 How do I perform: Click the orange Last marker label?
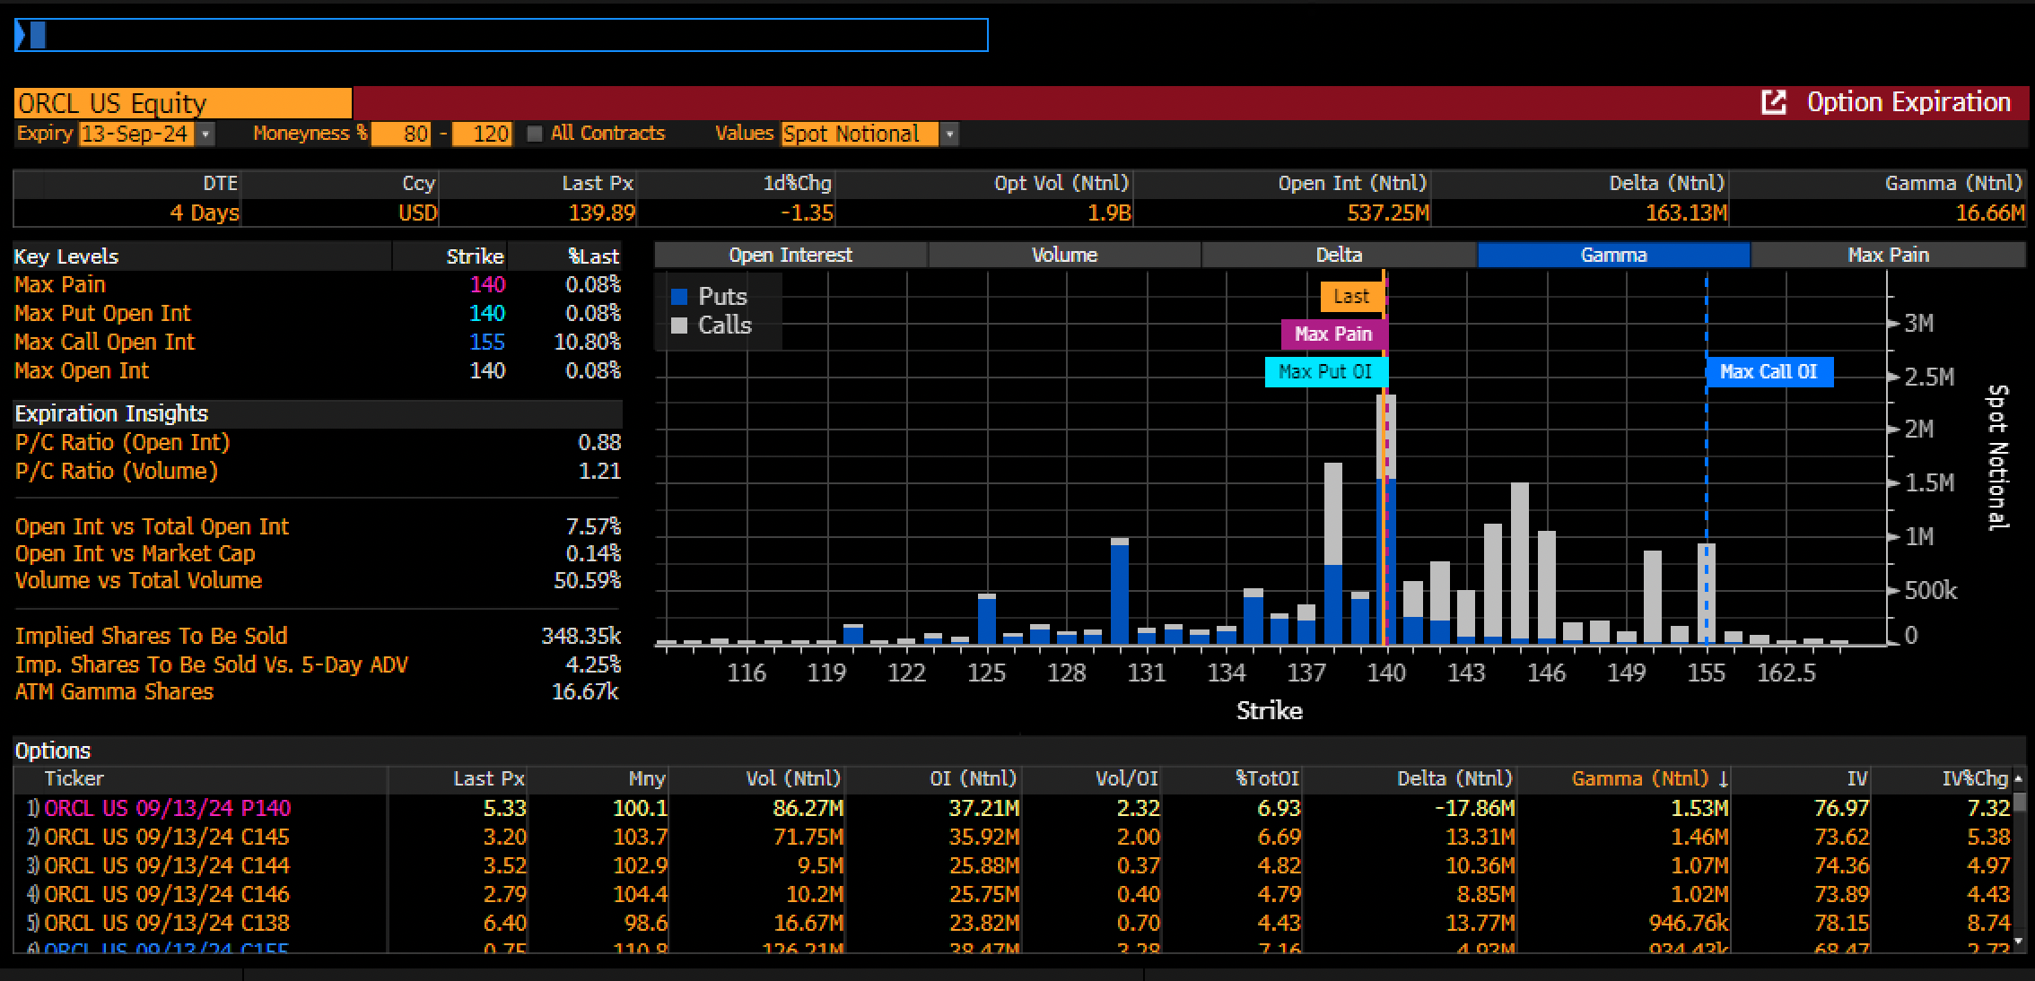(1351, 297)
